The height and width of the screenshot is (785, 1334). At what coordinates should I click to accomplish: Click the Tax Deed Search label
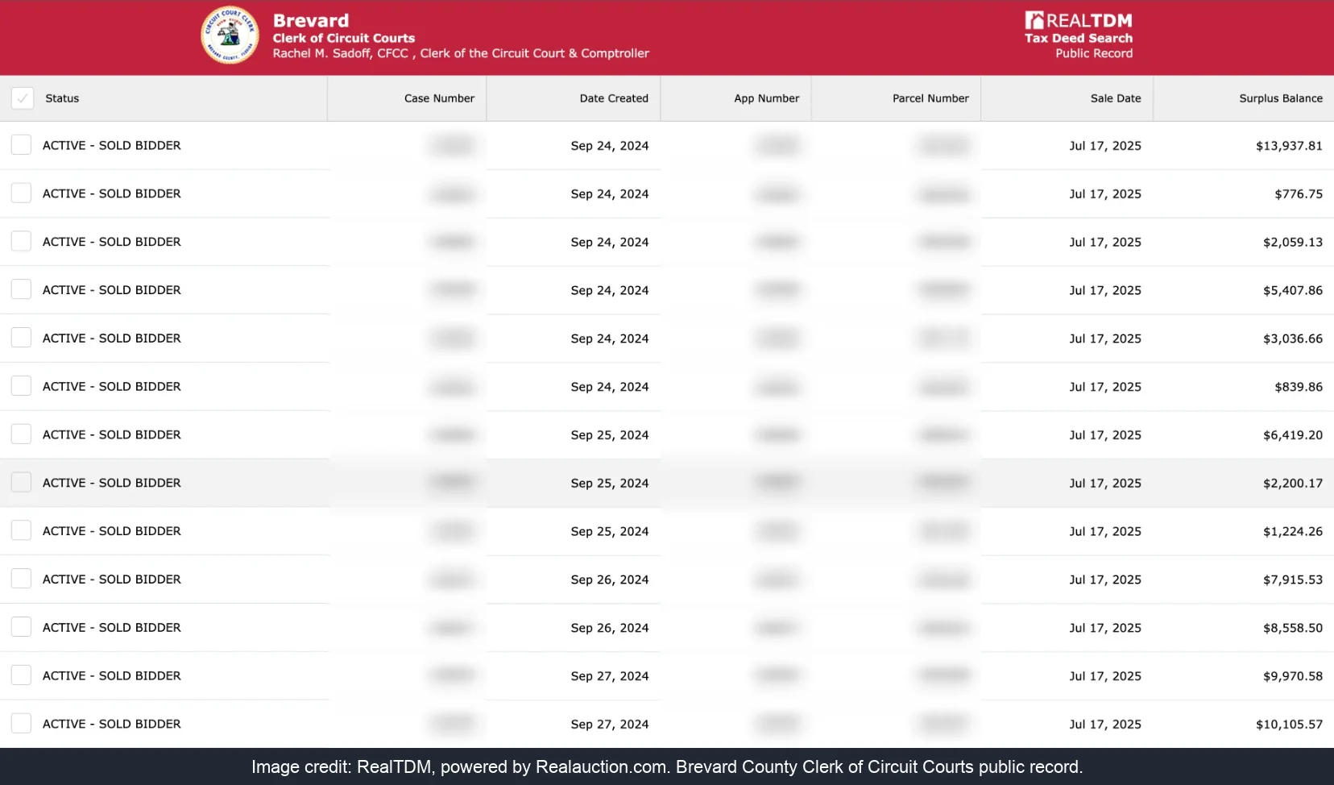(x=1078, y=38)
